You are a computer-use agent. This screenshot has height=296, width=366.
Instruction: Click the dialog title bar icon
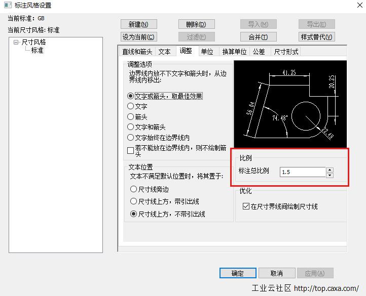tap(8, 5)
